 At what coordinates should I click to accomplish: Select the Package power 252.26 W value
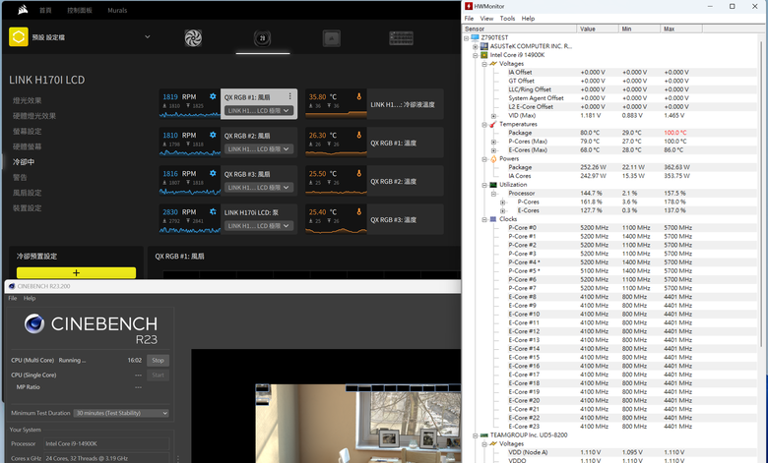tap(593, 167)
